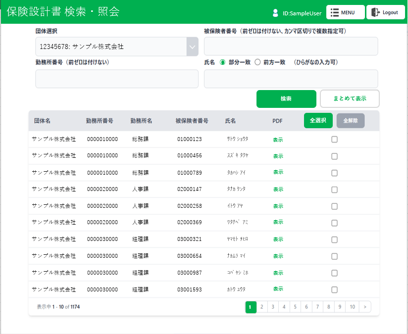Go to pagination page 2
This screenshot has height=334, width=408.
pos(262,307)
